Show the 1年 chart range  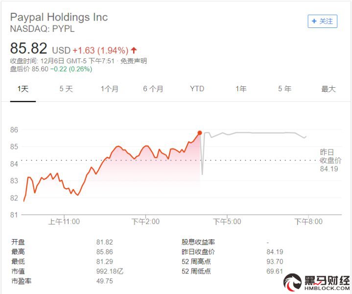coord(241,89)
